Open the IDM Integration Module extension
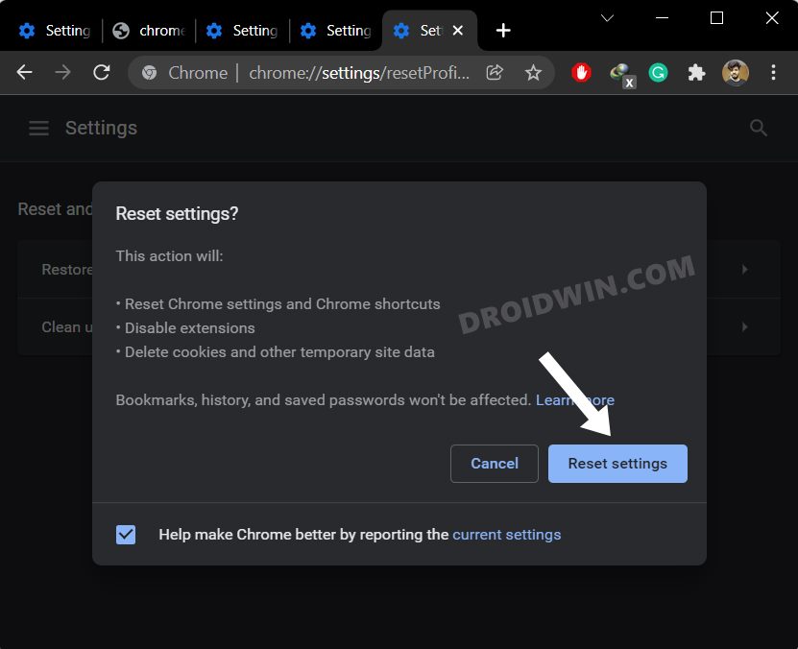 (x=619, y=72)
